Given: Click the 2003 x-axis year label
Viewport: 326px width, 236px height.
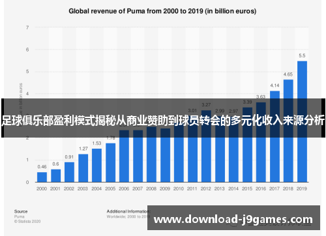Looking at the screenshot, I should (x=83, y=188).
